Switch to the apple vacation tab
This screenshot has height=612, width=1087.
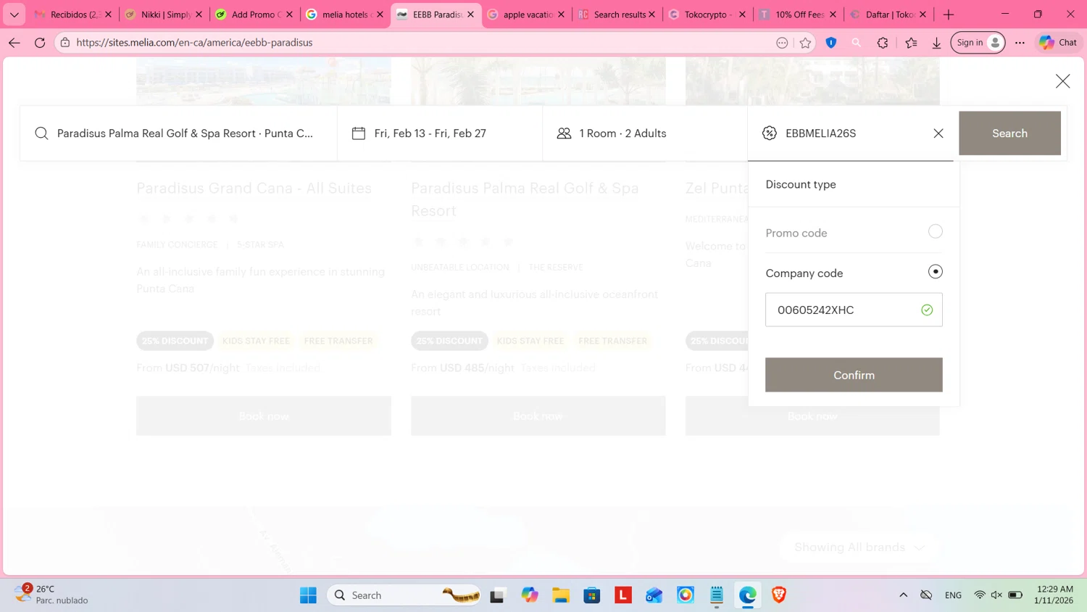click(x=527, y=15)
